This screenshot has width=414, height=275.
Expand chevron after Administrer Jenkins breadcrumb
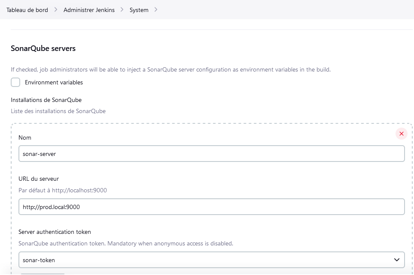tap(122, 10)
